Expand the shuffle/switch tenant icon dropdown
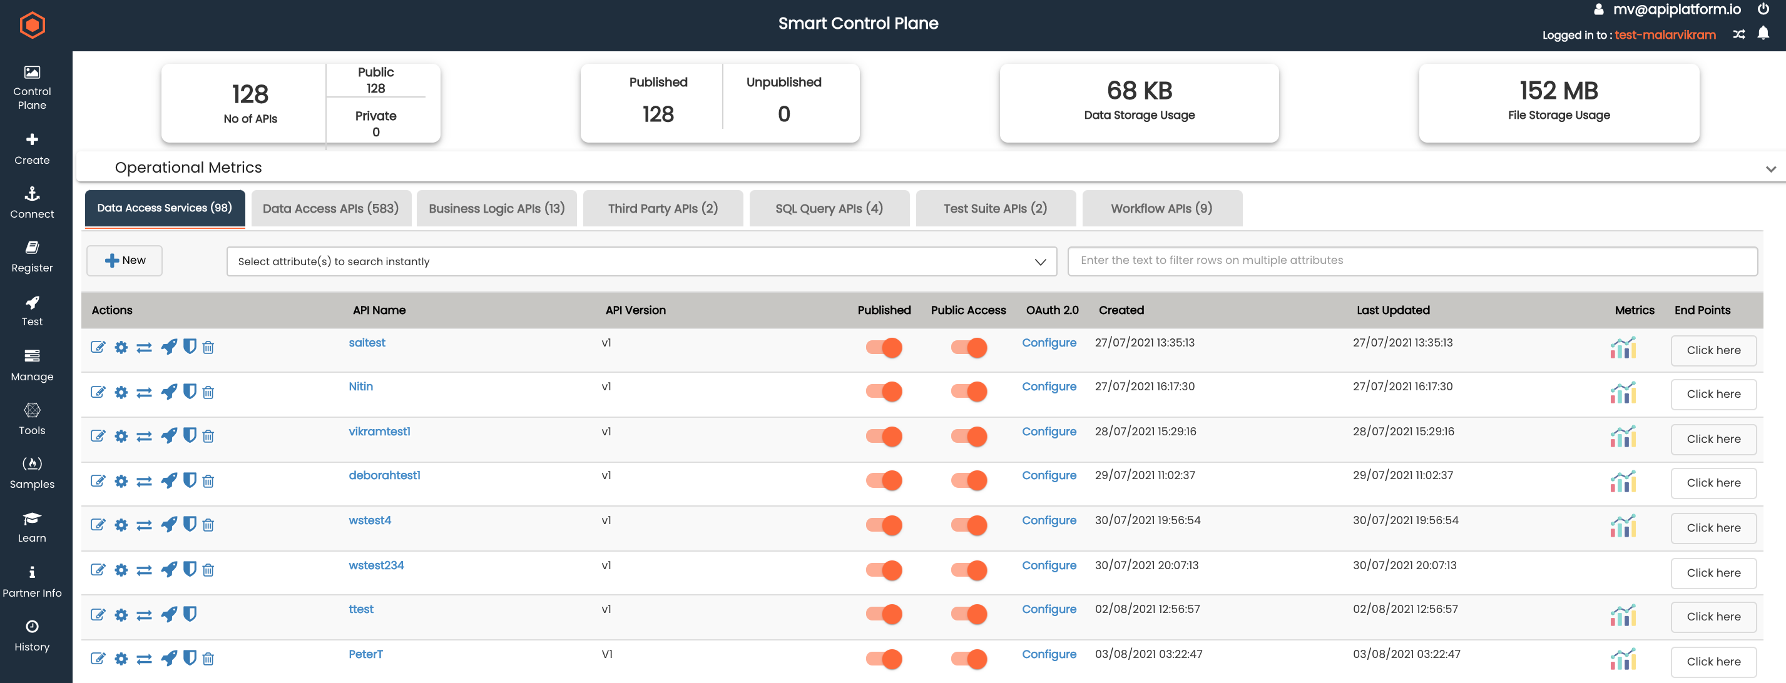This screenshot has height=683, width=1786. (x=1739, y=34)
